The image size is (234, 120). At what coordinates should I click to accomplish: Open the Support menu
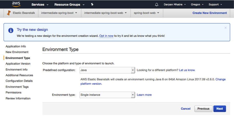[215, 4]
